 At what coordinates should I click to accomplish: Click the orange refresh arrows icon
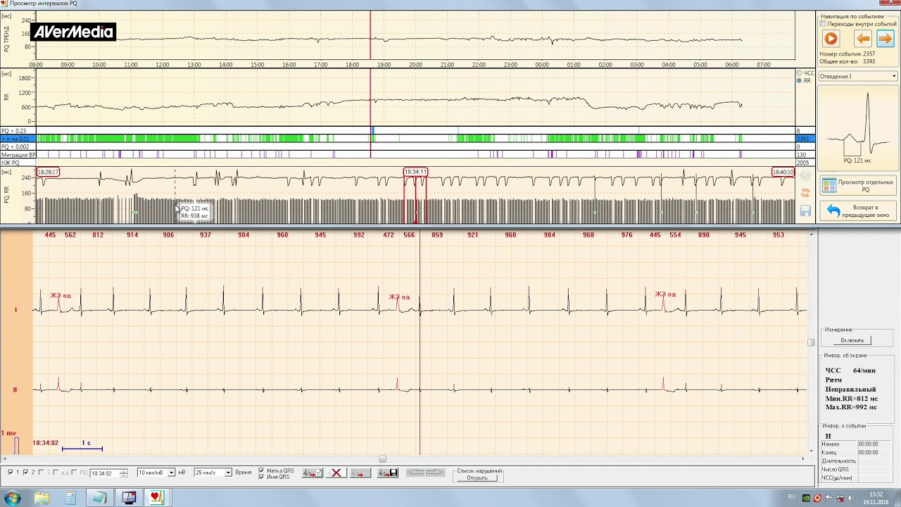(805, 193)
